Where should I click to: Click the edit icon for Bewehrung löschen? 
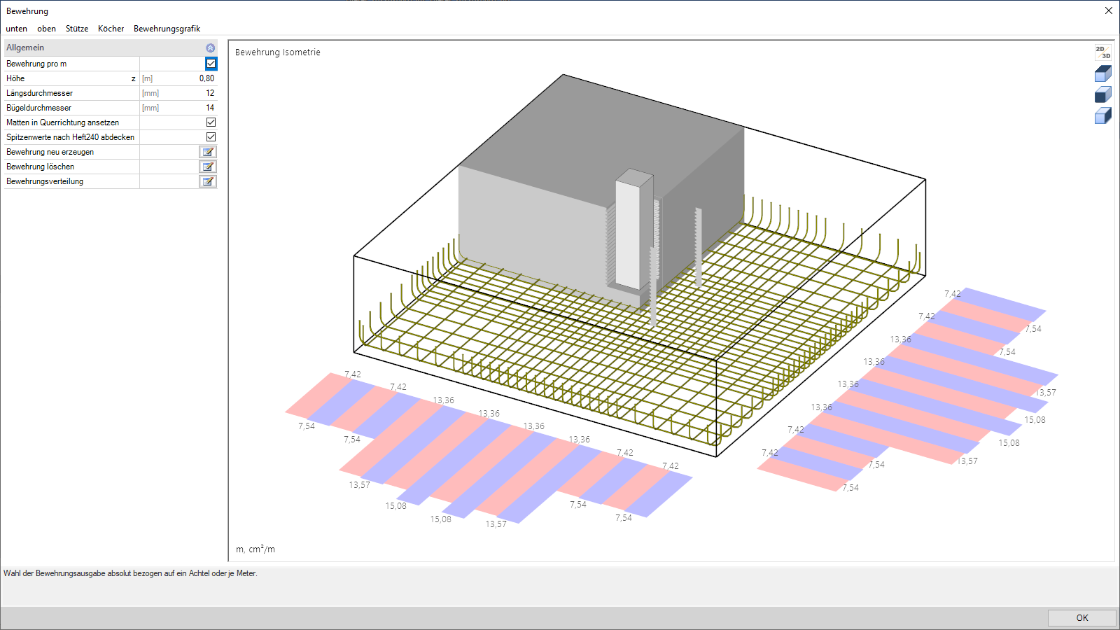(x=208, y=167)
